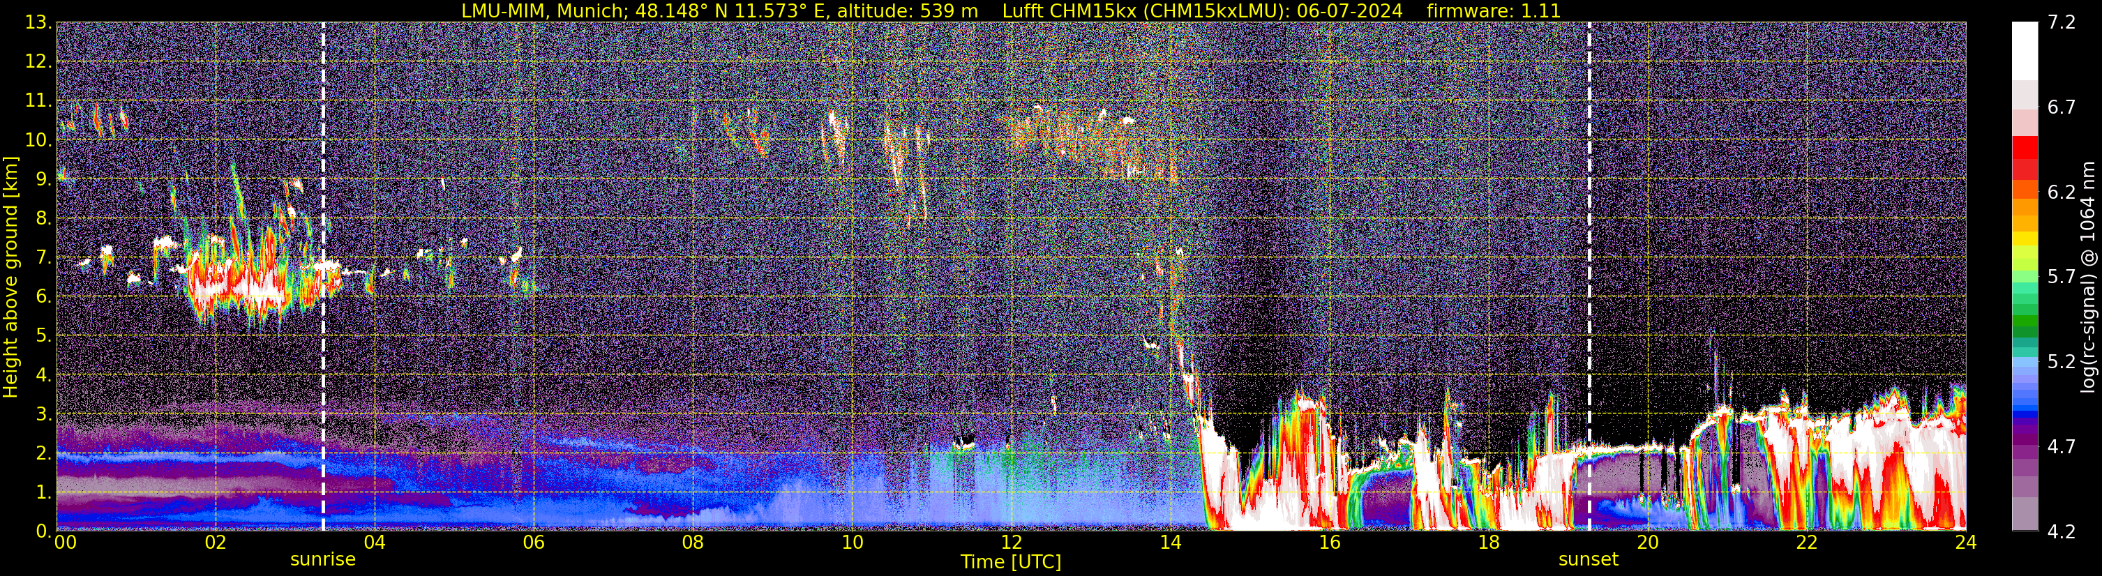Click the x-axis tick label 08

693,543
